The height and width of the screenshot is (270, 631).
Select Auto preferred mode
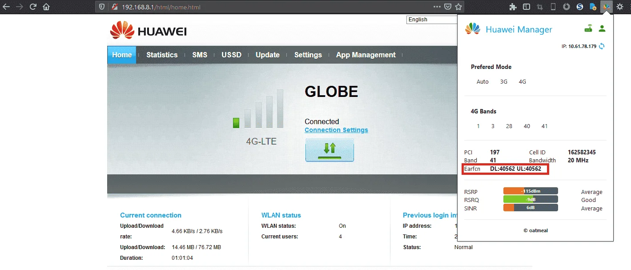(x=482, y=82)
